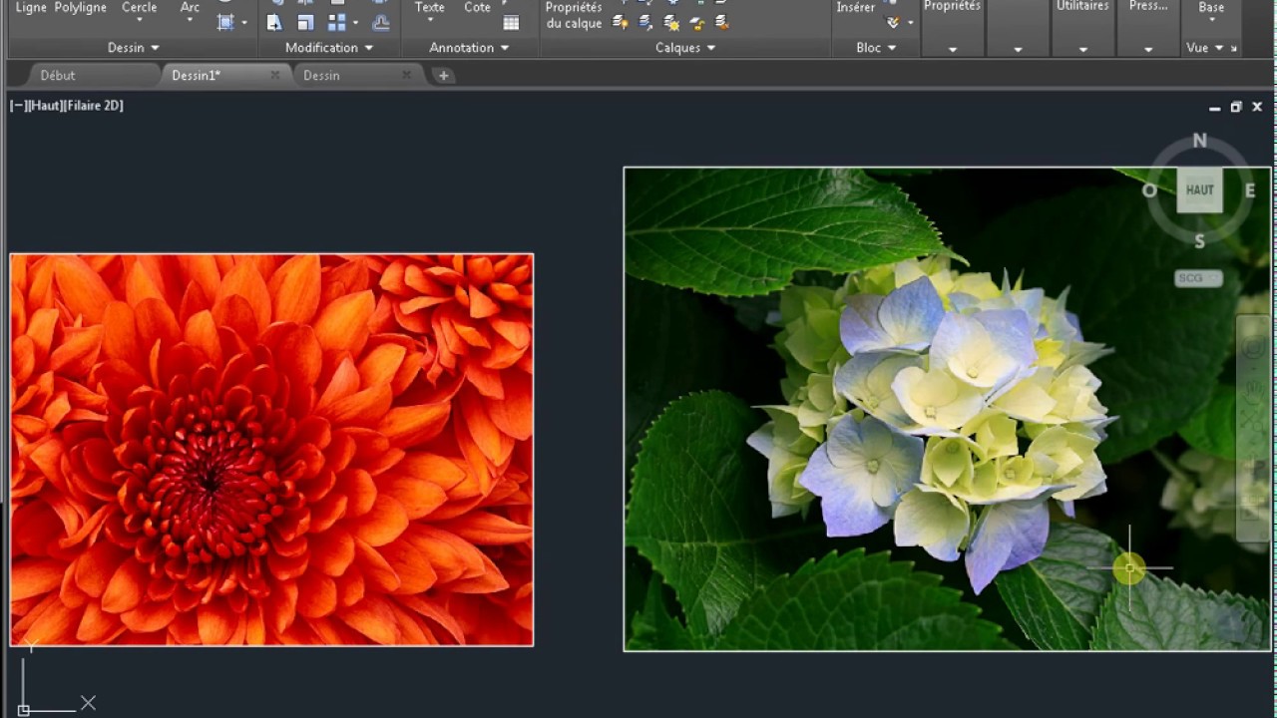Expand the Modification panel
This screenshot has height=718, width=1277.
329,47
